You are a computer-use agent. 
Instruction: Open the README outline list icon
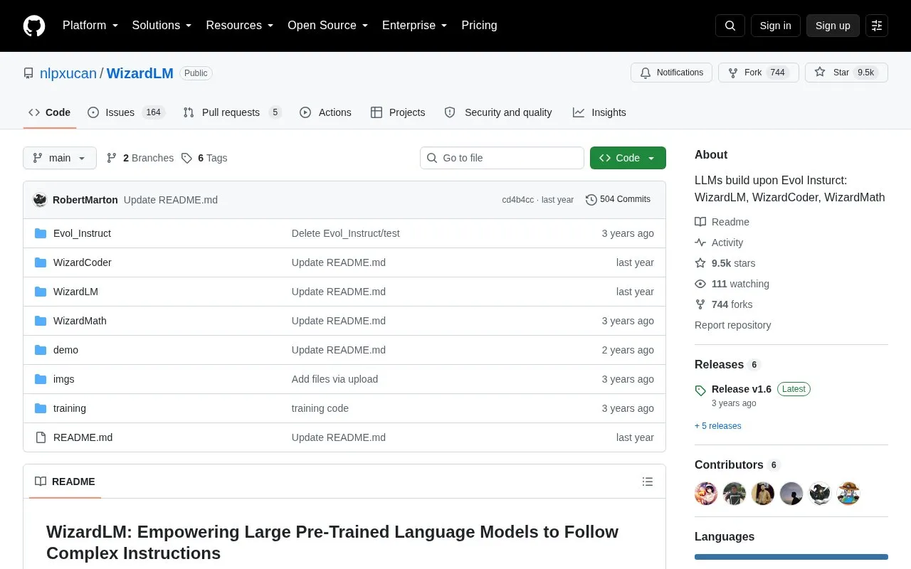(x=648, y=482)
